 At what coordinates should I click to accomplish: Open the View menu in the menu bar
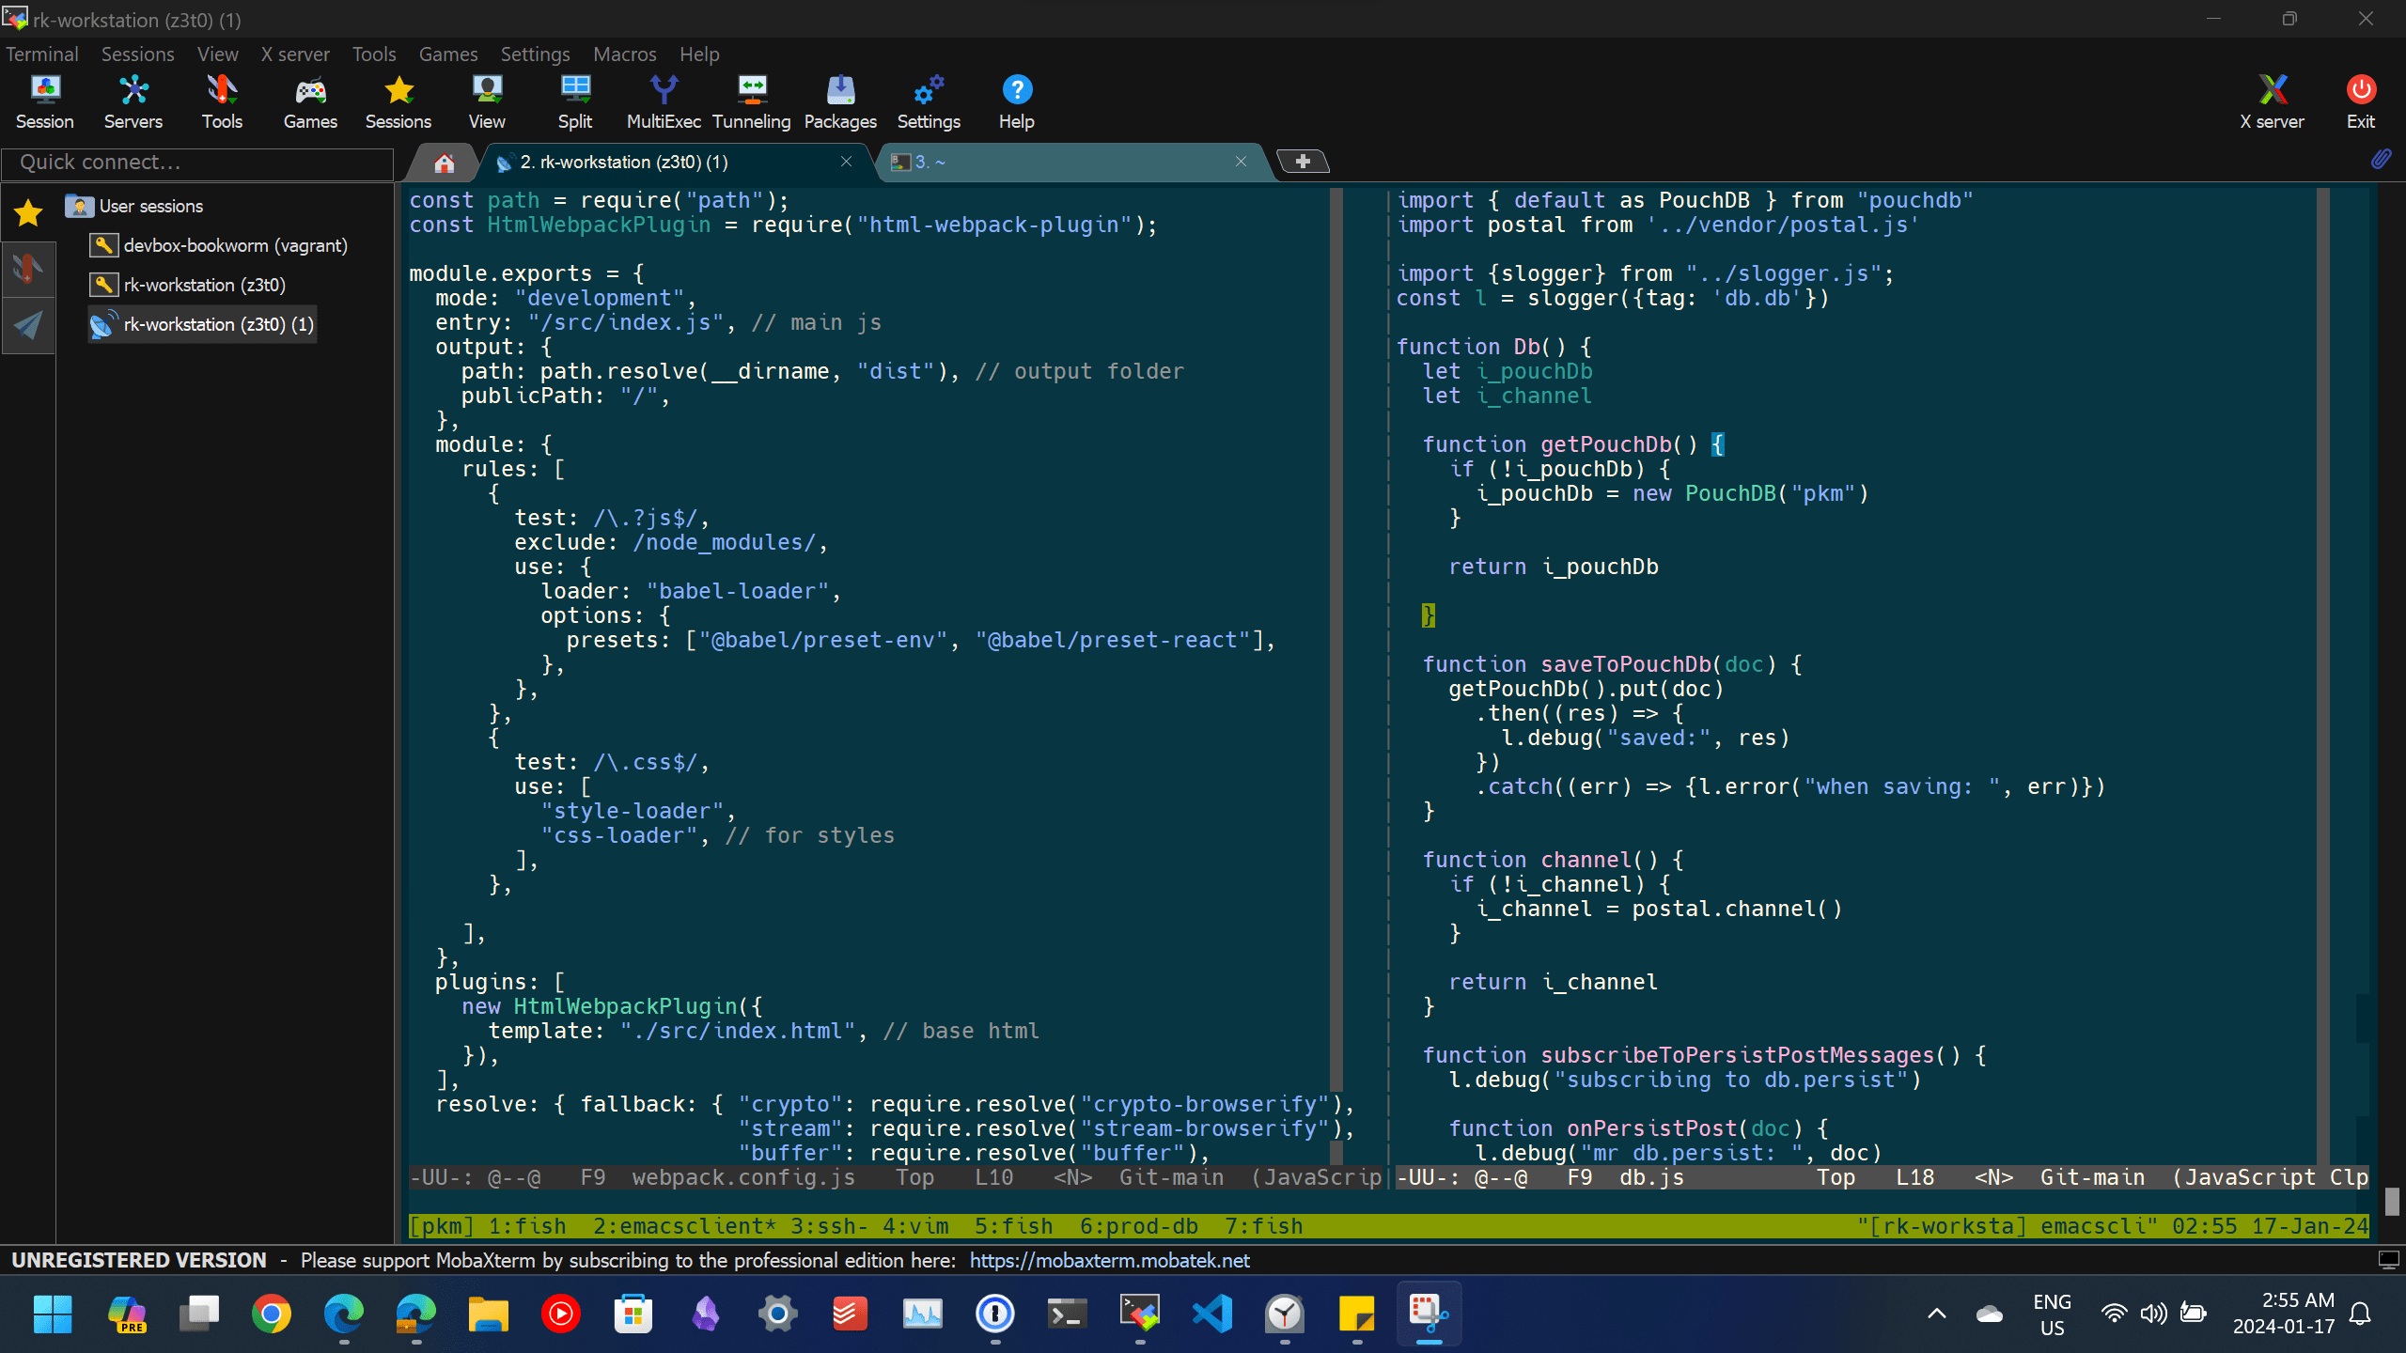point(218,54)
